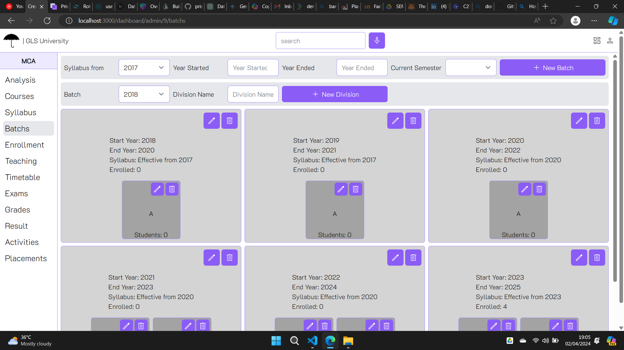Expand the Syllabus from year dropdown
Screen dimensions: 624x350
coord(144,68)
